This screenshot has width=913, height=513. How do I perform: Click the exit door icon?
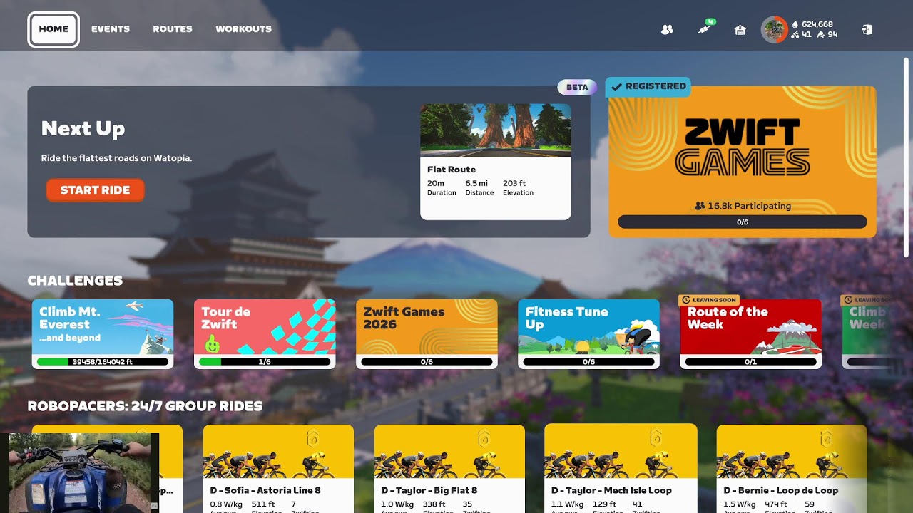(867, 30)
